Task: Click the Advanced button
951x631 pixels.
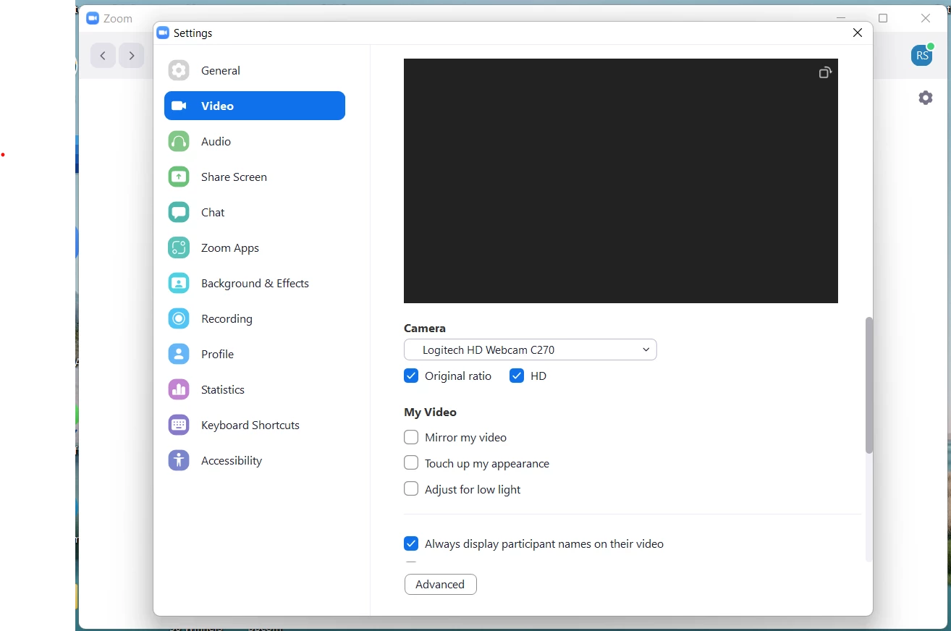Action: tap(441, 585)
